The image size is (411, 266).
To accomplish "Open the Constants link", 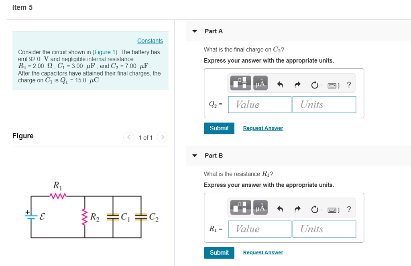I will 150,41.
